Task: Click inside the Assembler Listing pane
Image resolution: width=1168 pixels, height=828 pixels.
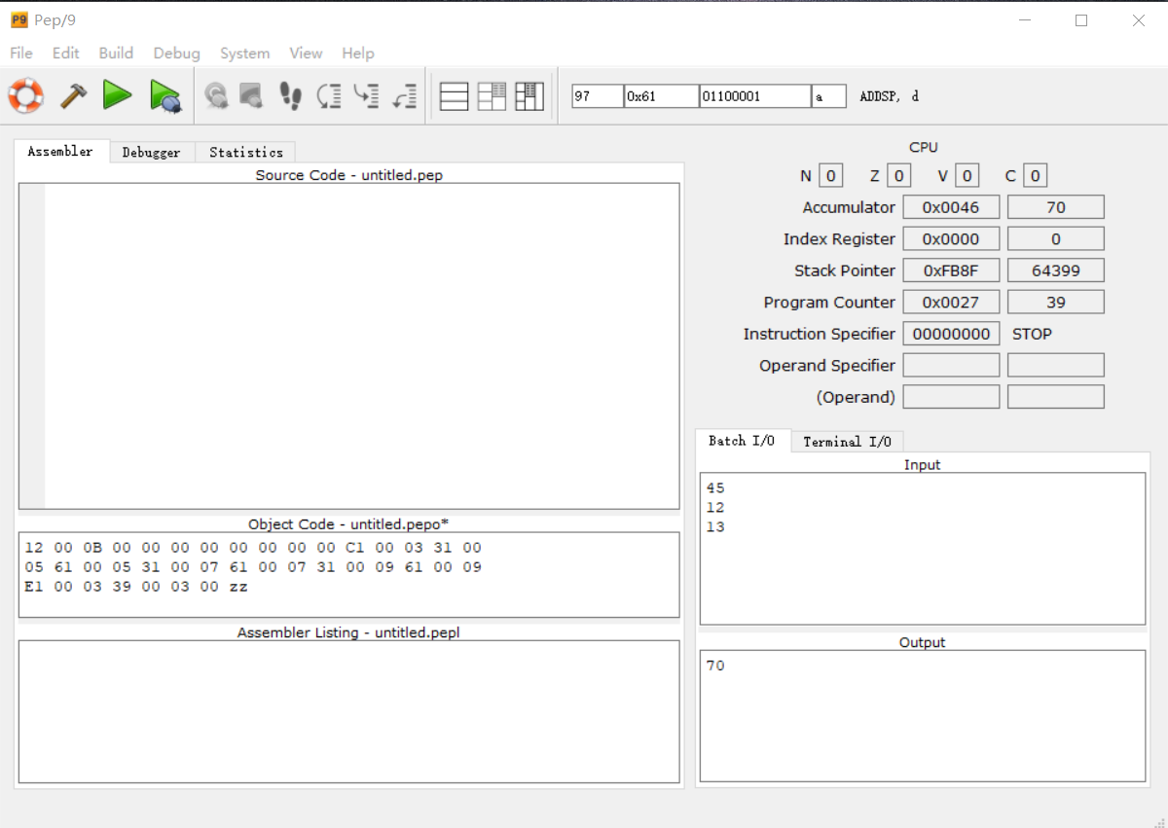Action: pyautogui.click(x=348, y=711)
